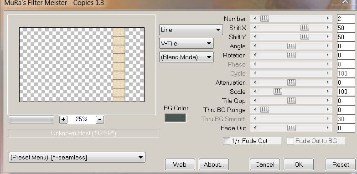
Task: Click left arrow of Number slider
Action: 255,18
